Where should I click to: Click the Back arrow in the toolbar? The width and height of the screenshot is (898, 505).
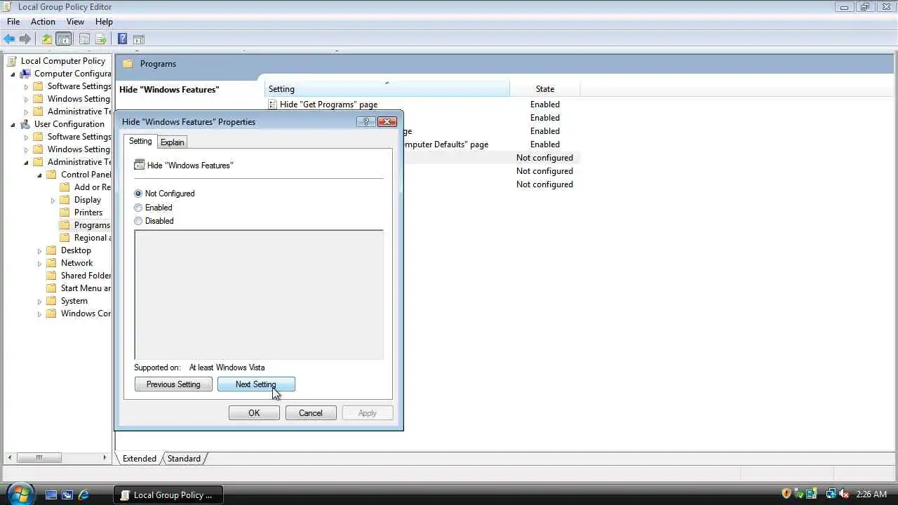pos(9,39)
